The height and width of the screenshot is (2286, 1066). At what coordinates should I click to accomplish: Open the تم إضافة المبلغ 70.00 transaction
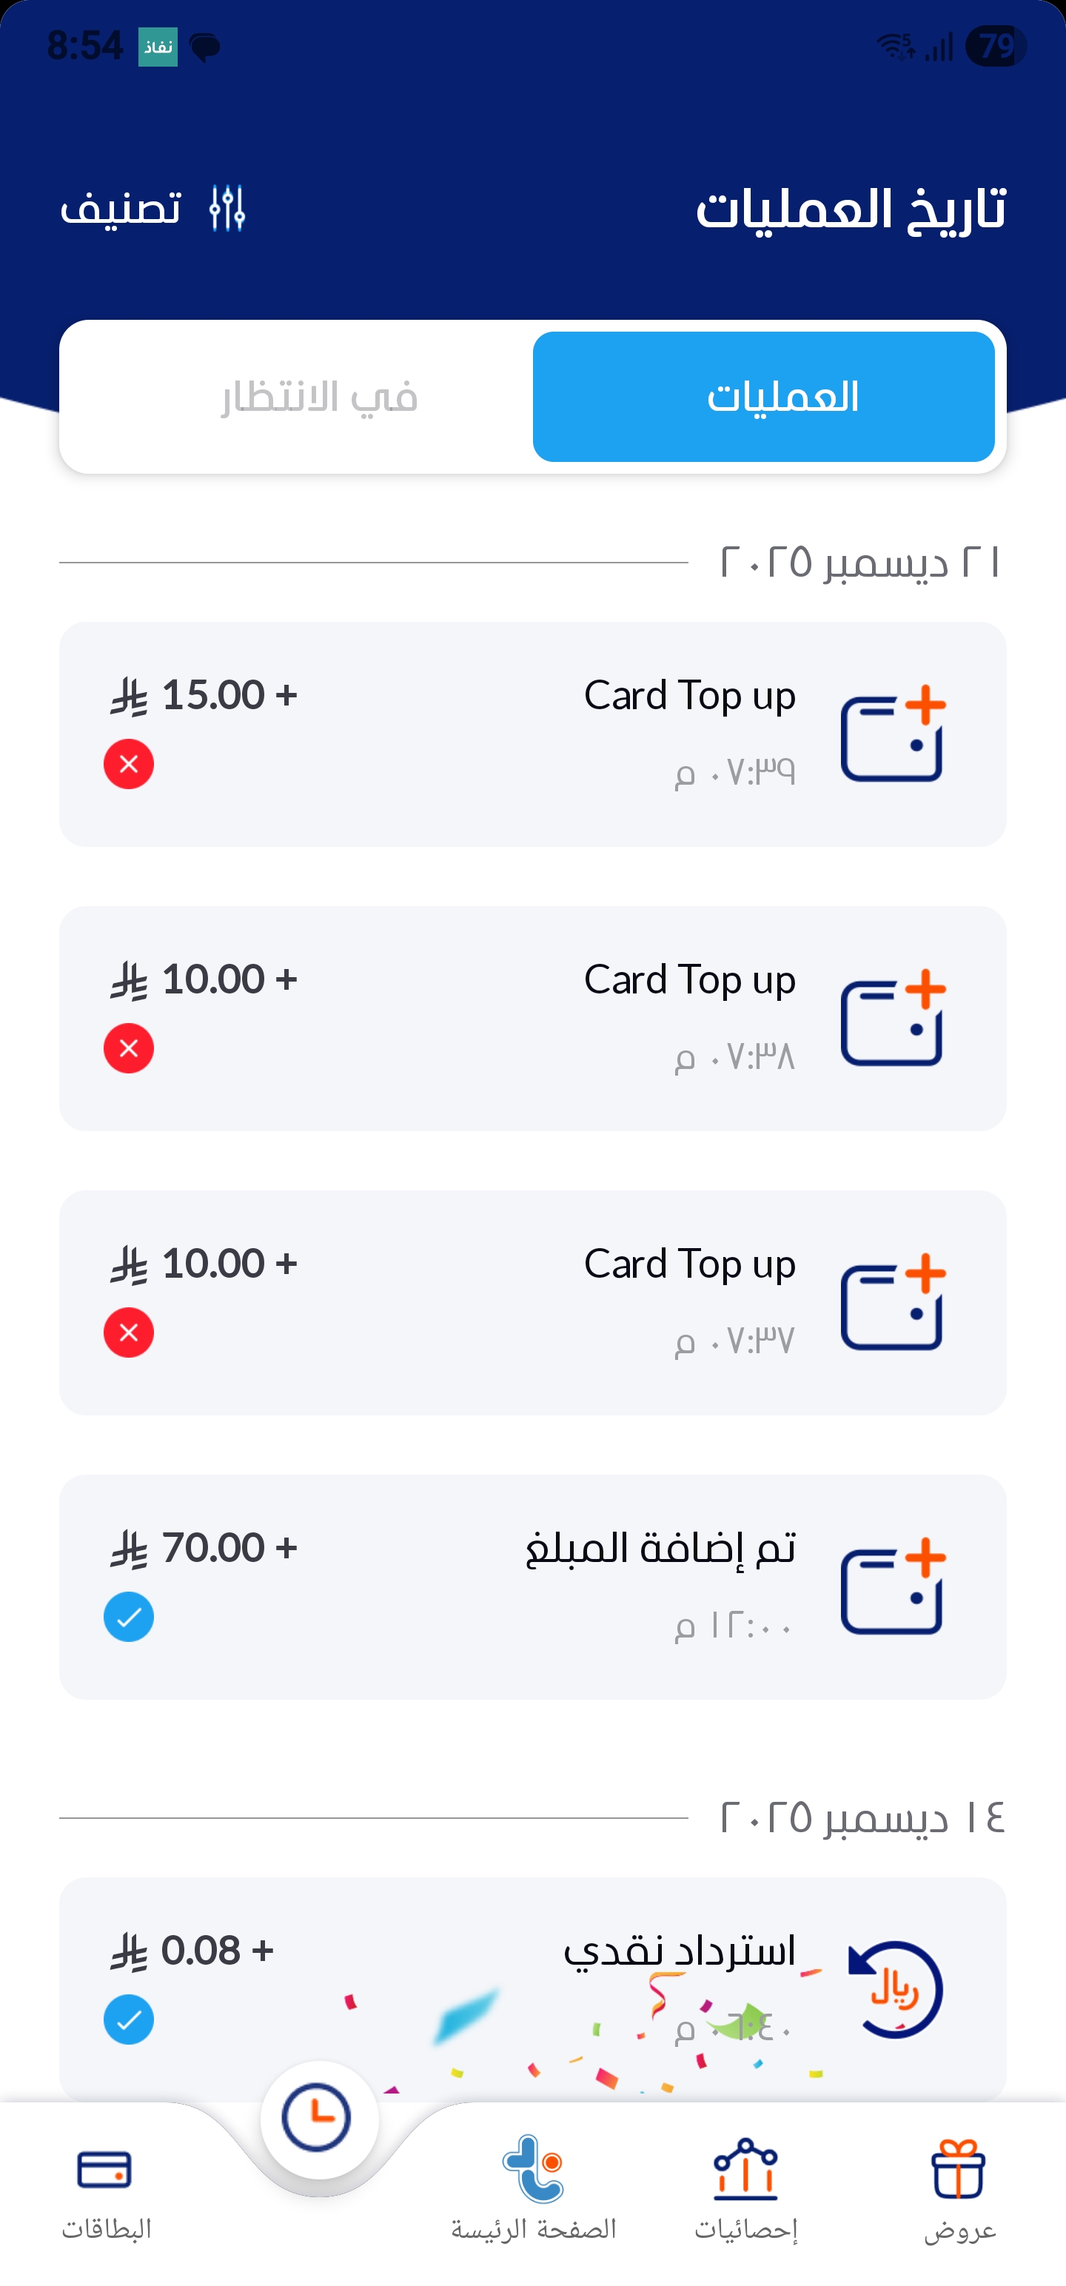click(532, 1586)
